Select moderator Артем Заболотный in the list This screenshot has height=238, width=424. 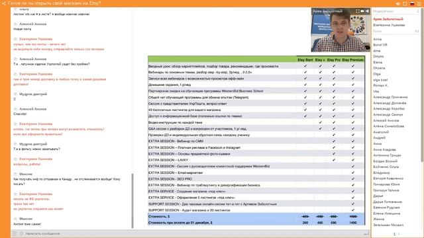388,19
